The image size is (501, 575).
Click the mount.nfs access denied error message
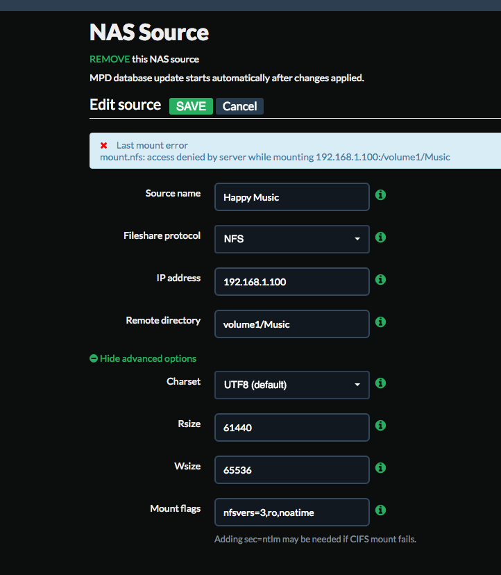pyautogui.click(x=275, y=158)
